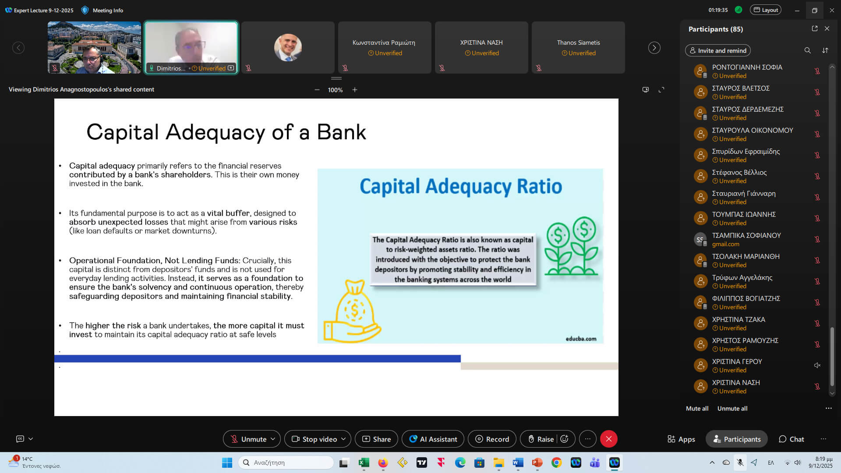841x473 pixels.
Task: Click the sort participants icon
Action: click(x=825, y=50)
